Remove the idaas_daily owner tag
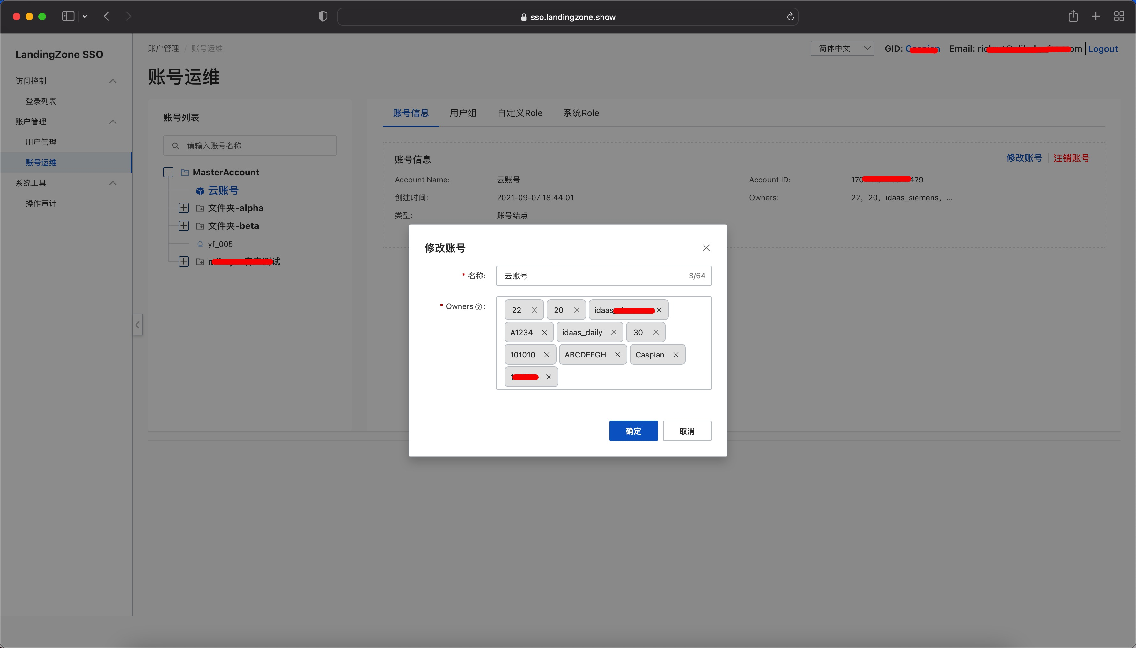Image resolution: width=1136 pixels, height=648 pixels. (614, 333)
